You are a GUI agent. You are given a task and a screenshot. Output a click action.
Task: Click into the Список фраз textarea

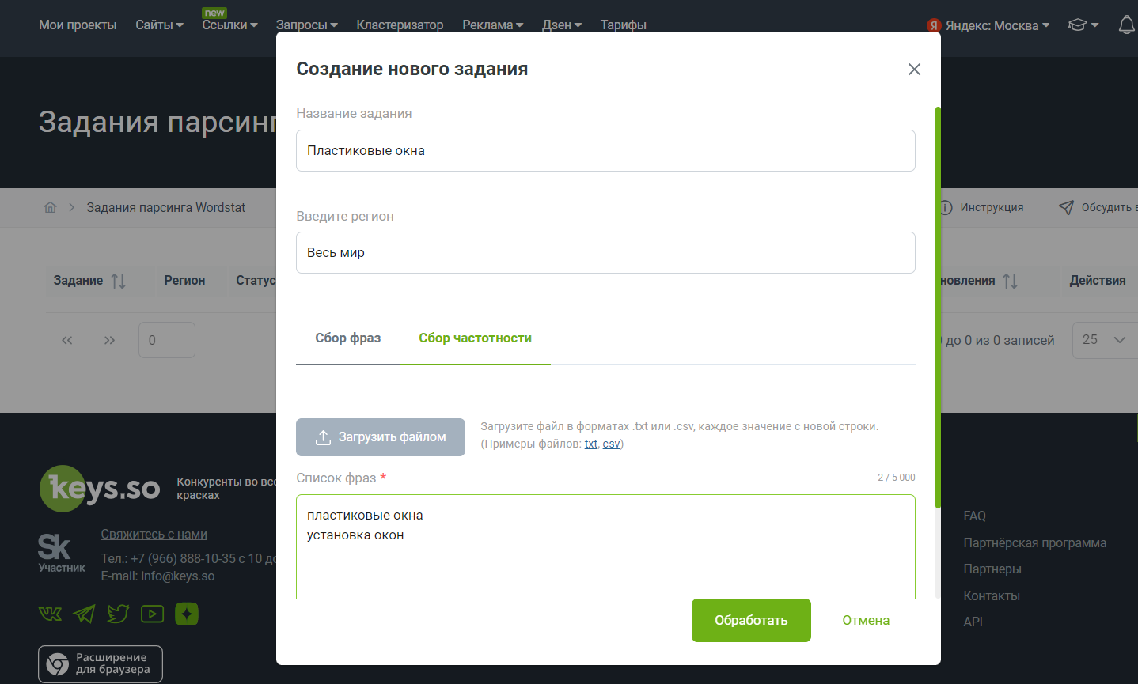(x=605, y=547)
